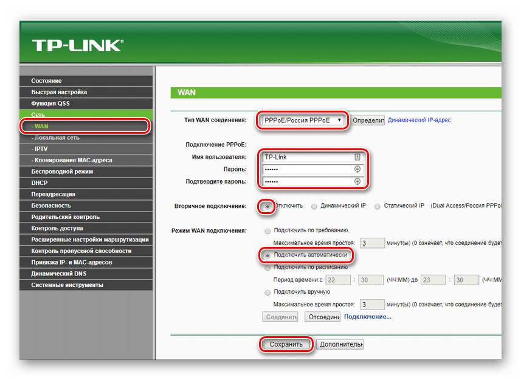Open the Состояние menu section
The height and width of the screenshot is (380, 521).
pos(86,81)
